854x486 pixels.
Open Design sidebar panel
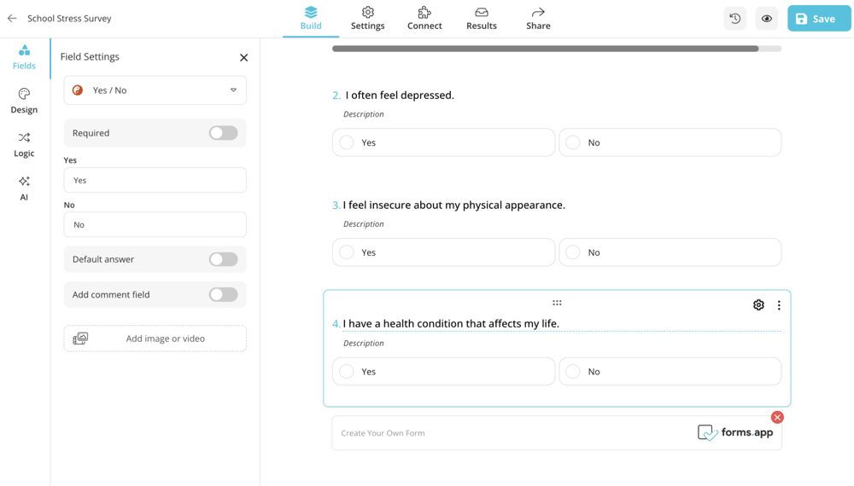pos(24,101)
